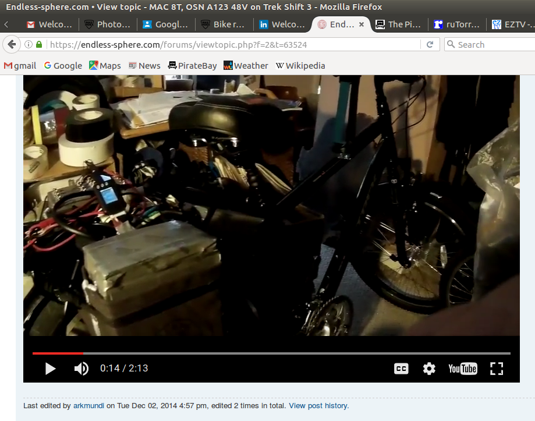535x421 pixels.
Task: Show site information icon in address bar
Action: tap(29, 45)
